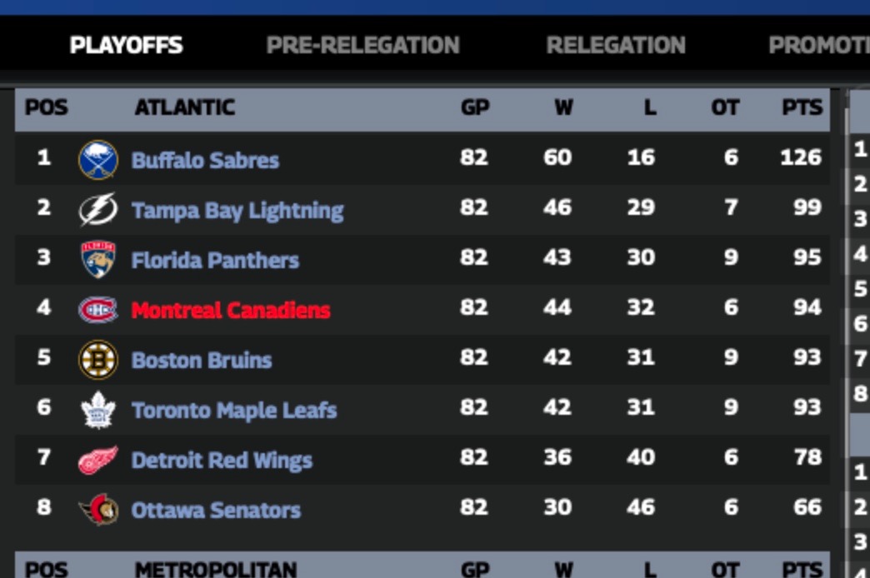Click the Florida Panthers logo icon
The height and width of the screenshot is (578, 870).
click(x=97, y=259)
